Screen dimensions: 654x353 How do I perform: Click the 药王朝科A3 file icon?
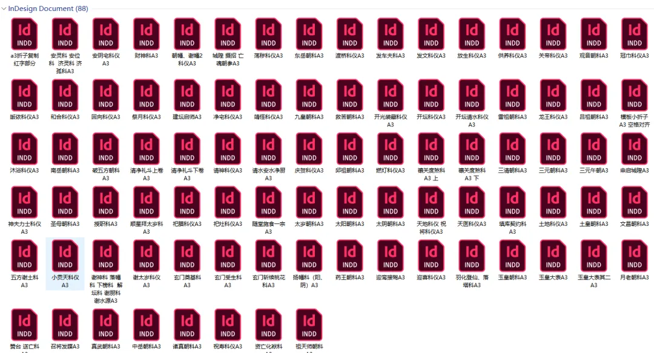click(349, 256)
